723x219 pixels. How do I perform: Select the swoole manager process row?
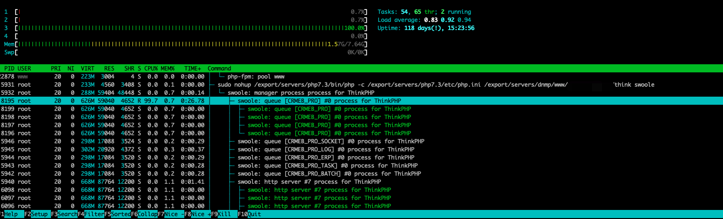pos(361,92)
